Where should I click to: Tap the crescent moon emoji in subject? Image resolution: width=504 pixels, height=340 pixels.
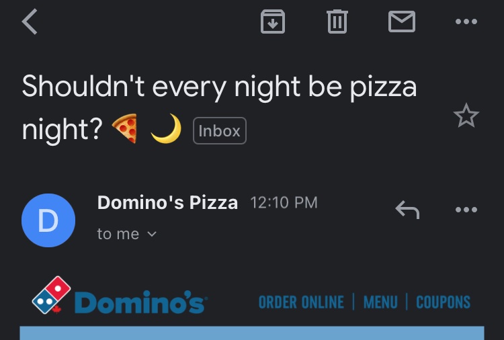pos(166,128)
